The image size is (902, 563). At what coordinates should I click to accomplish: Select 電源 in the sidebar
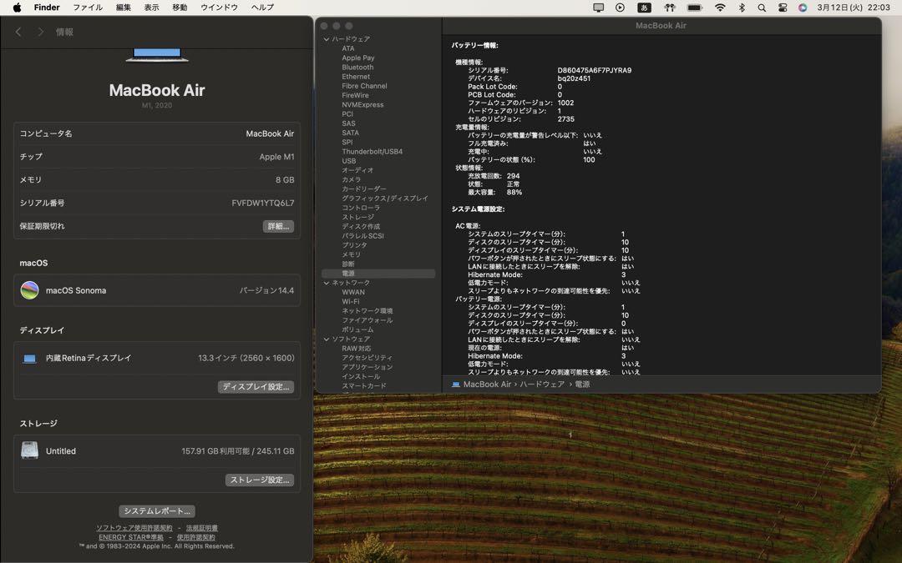click(378, 274)
